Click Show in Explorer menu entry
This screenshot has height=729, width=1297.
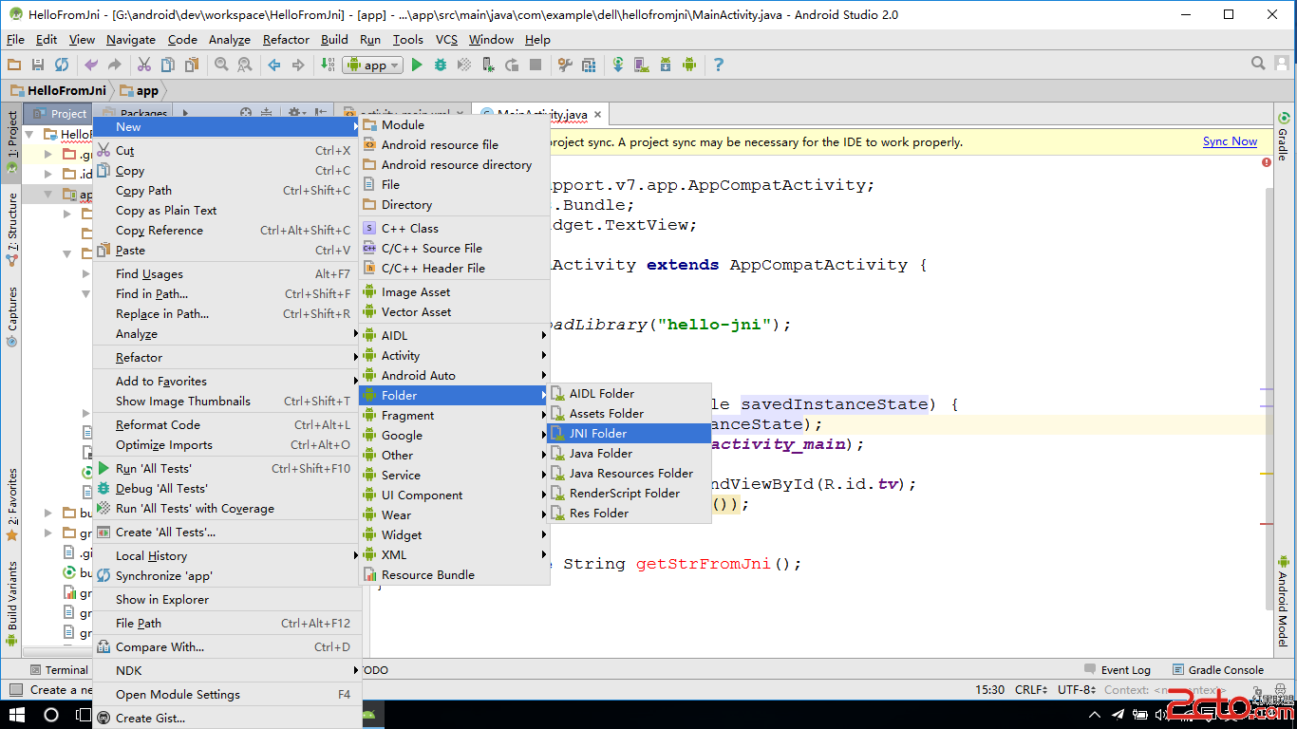(x=226, y=599)
